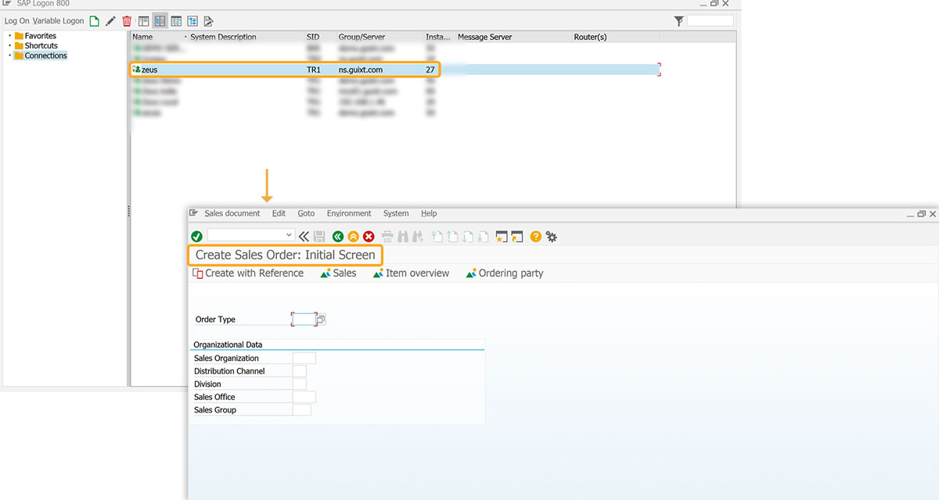The image size is (939, 500).
Task: Click the Distribution Channel field
Action: [300, 371]
